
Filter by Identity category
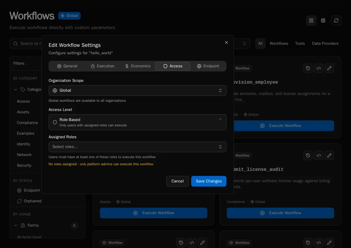(23, 144)
